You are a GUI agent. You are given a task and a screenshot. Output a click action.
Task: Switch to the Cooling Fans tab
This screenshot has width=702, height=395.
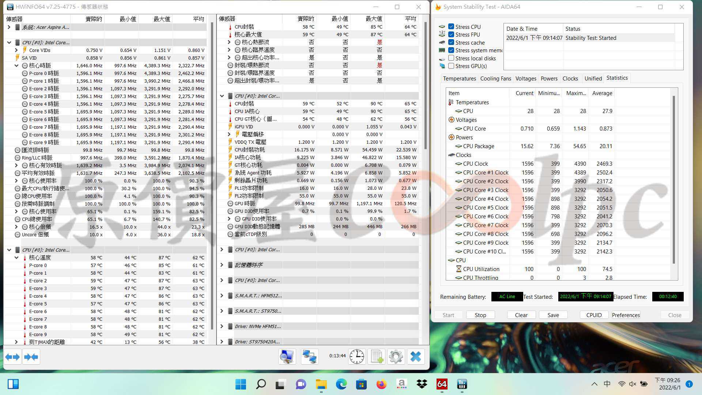[x=495, y=78]
